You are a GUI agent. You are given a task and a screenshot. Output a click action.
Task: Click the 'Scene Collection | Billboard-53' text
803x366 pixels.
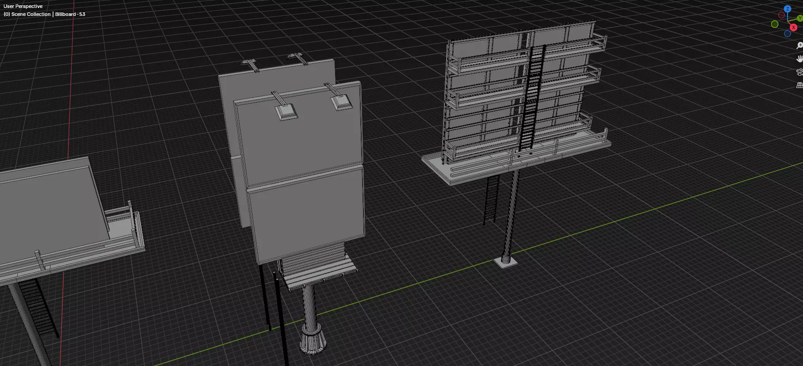(x=44, y=14)
